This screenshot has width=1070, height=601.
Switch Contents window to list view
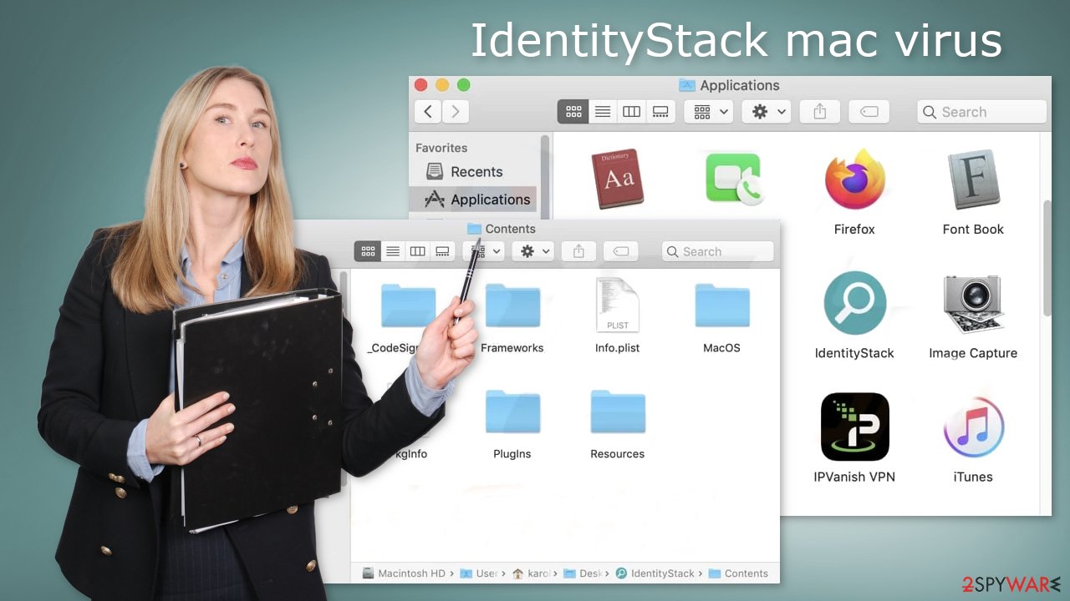tap(393, 251)
